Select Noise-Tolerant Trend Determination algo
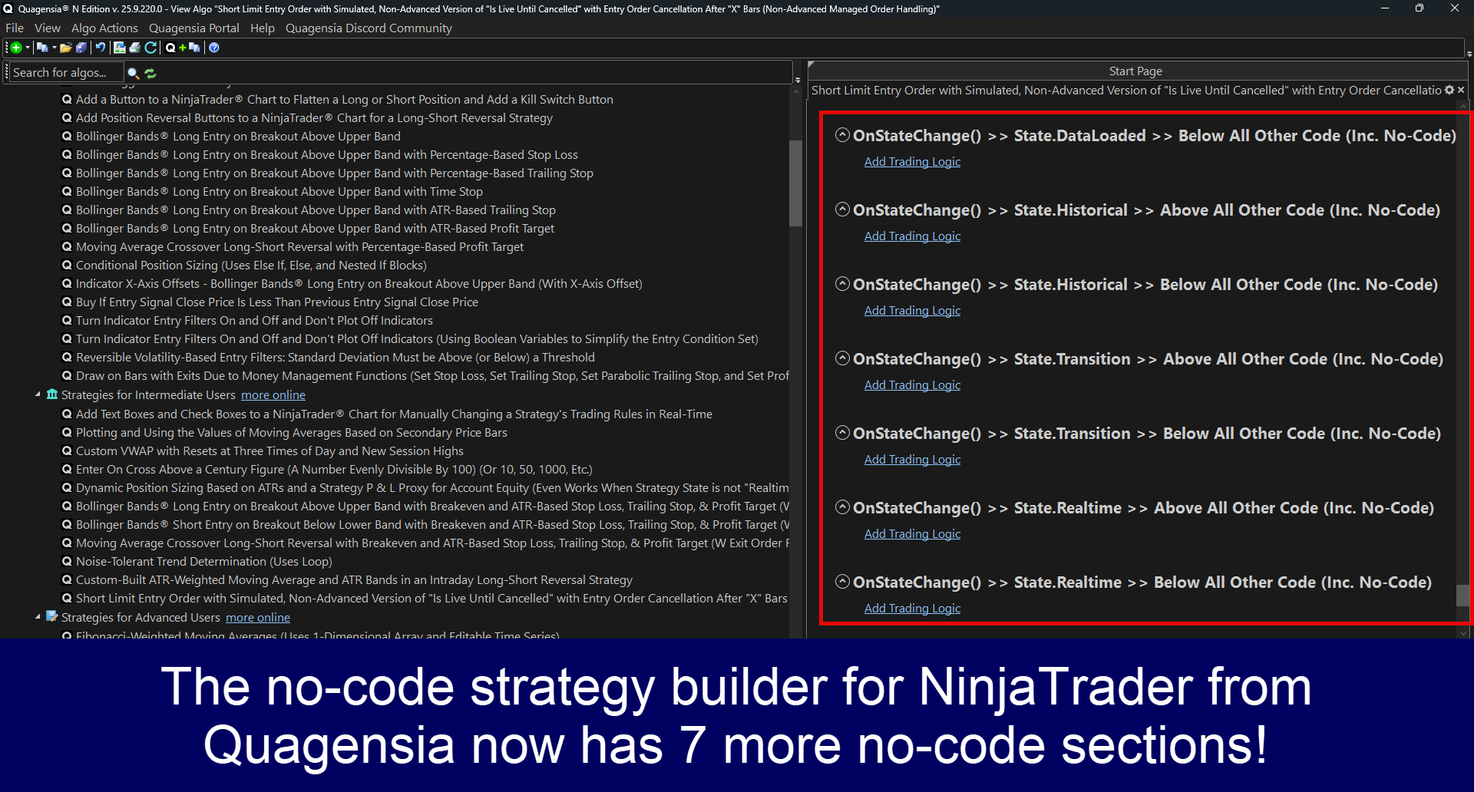This screenshot has width=1474, height=792. click(204, 561)
